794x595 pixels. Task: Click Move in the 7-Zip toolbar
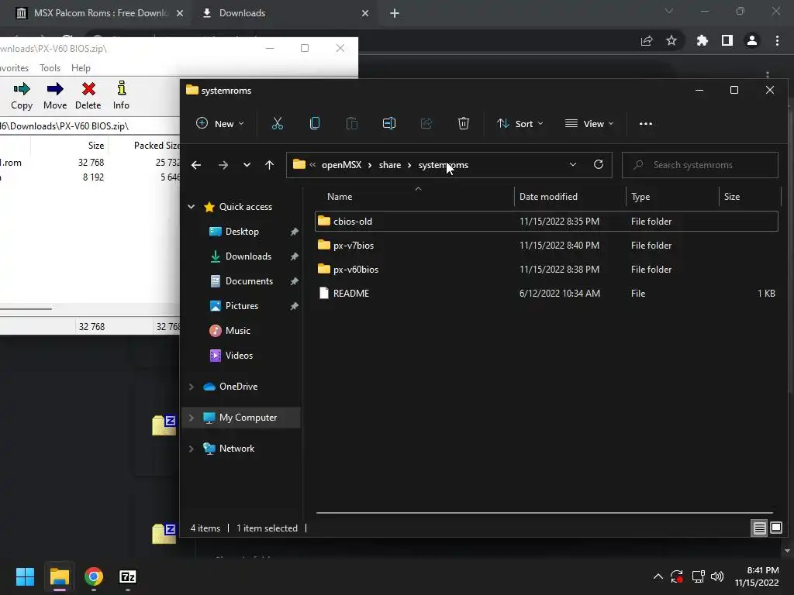click(55, 95)
